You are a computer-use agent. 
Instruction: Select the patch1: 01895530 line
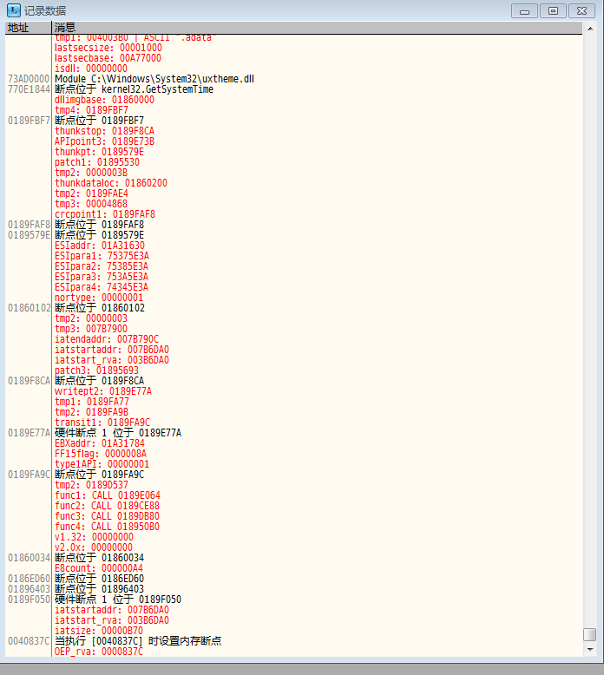click(97, 162)
